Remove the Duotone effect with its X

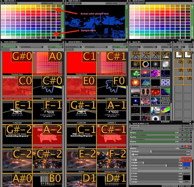[191, 146]
